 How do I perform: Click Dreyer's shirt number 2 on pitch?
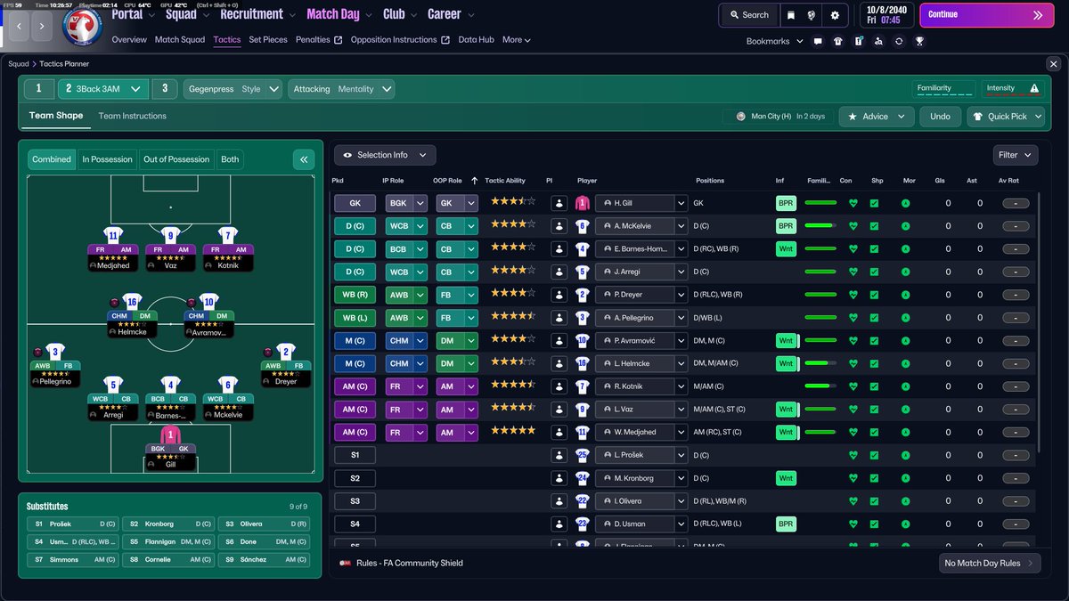point(286,353)
